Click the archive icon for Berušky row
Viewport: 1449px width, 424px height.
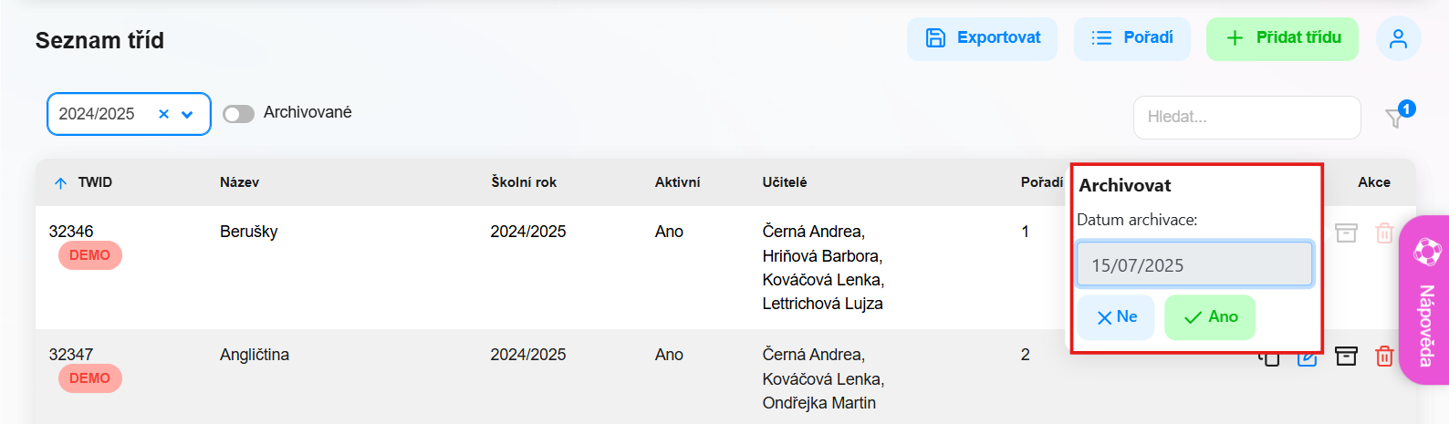(1346, 233)
